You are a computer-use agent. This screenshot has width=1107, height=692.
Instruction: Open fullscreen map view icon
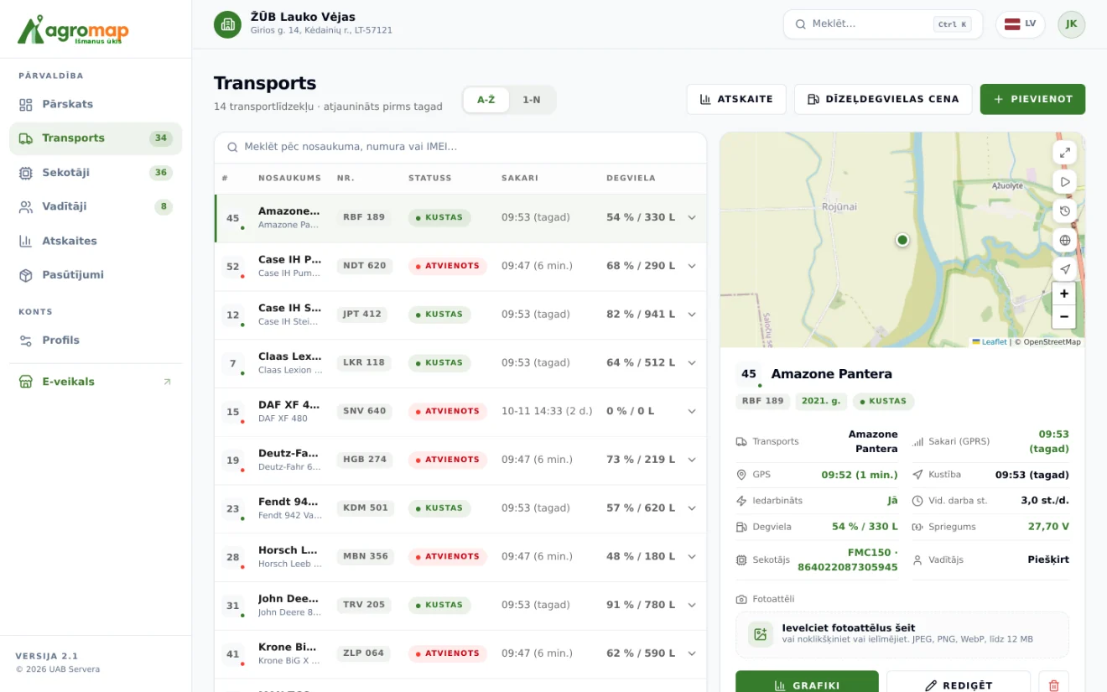(1064, 153)
